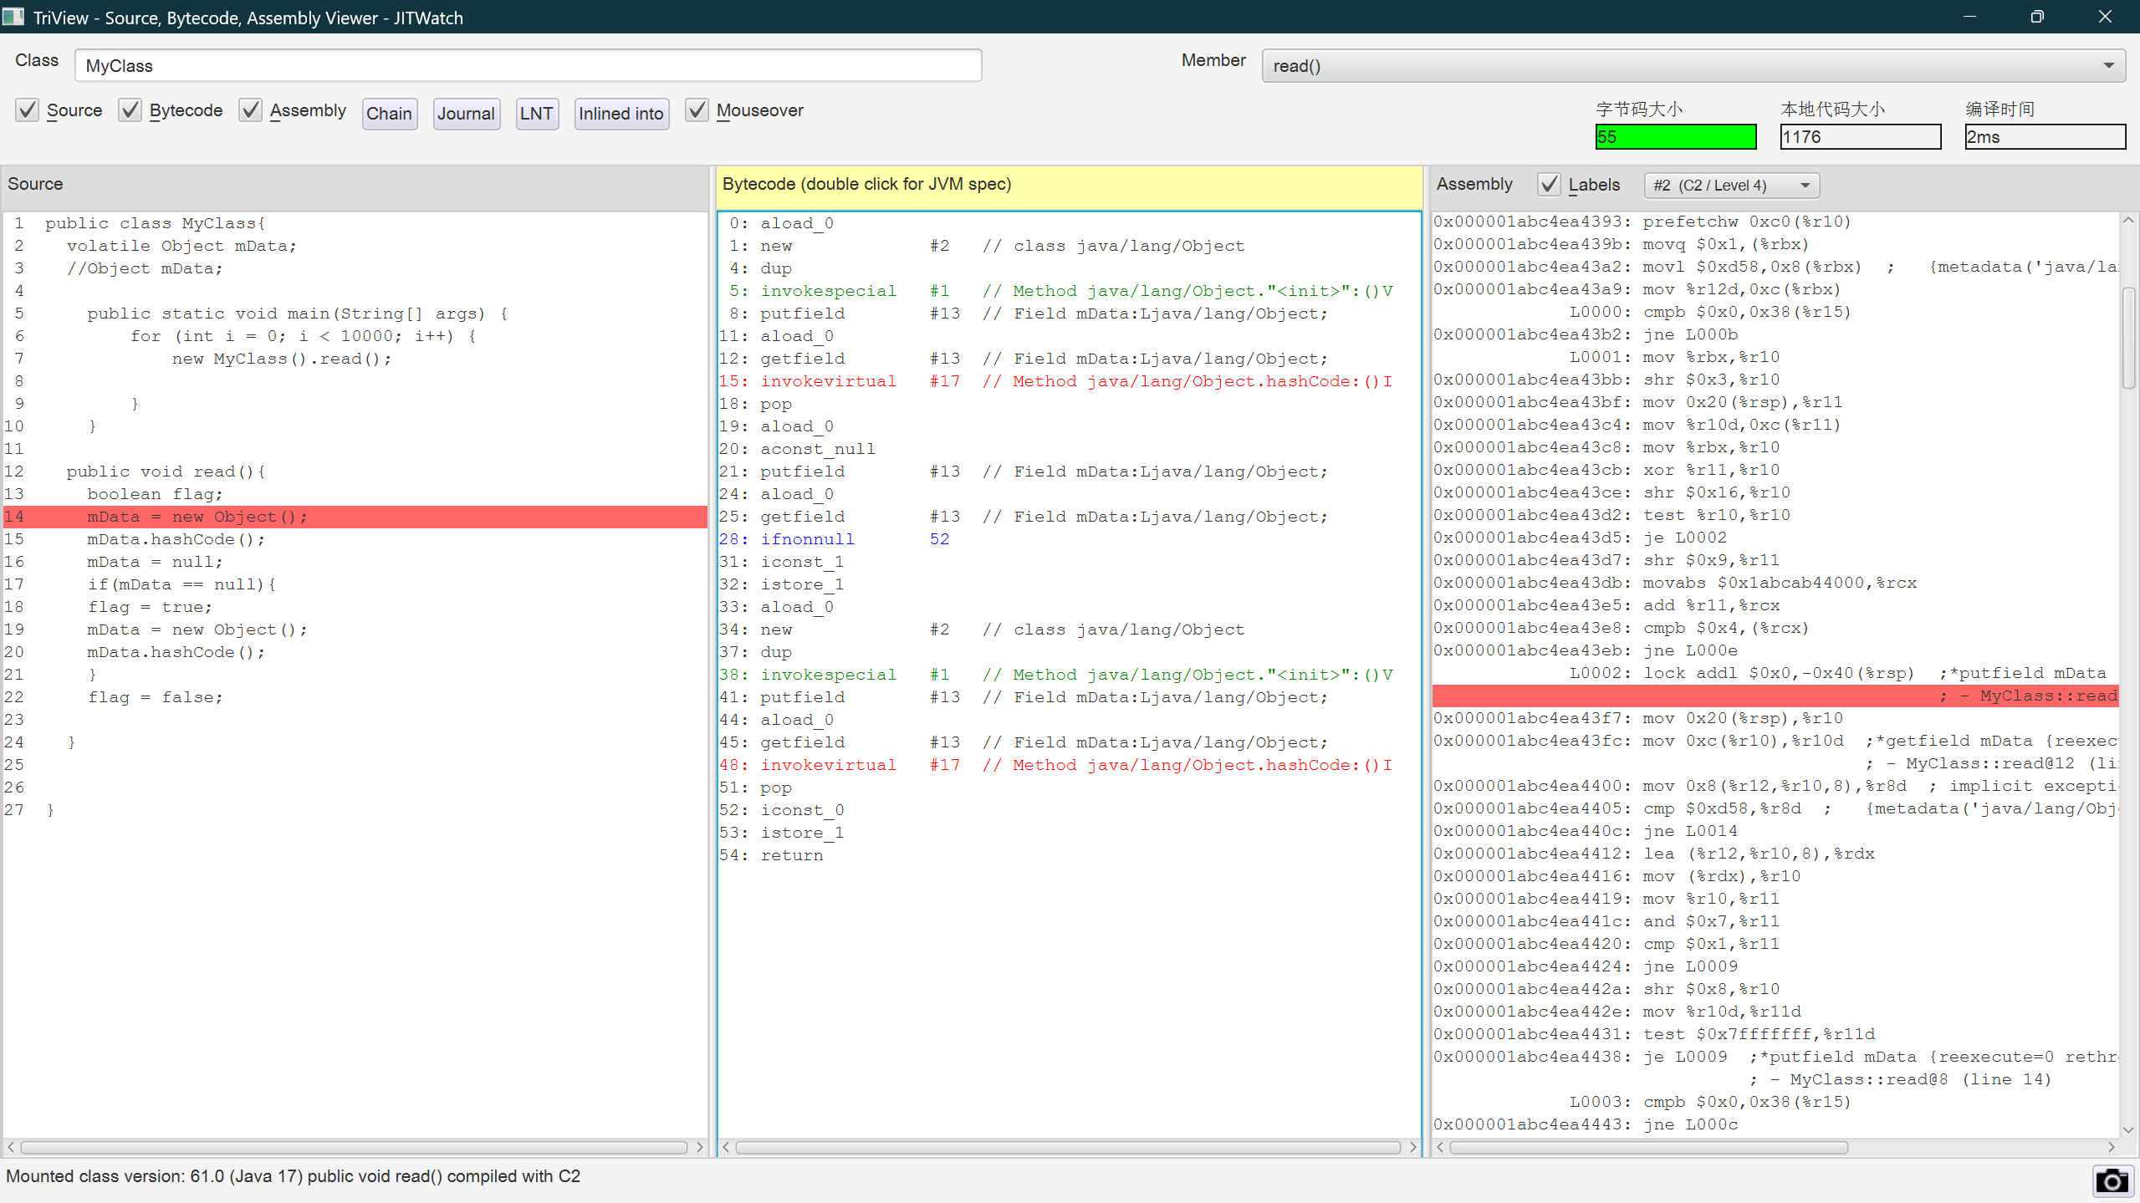Screen dimensions: 2140x1203
Task: Click the LNT button
Action: coord(536,114)
